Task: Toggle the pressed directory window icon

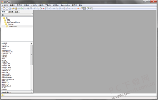Action: pos(85,9)
